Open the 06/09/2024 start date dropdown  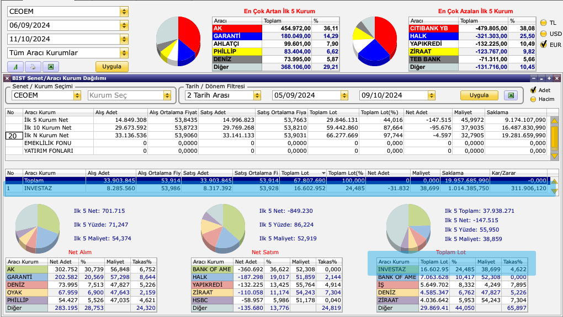[x=124, y=25]
